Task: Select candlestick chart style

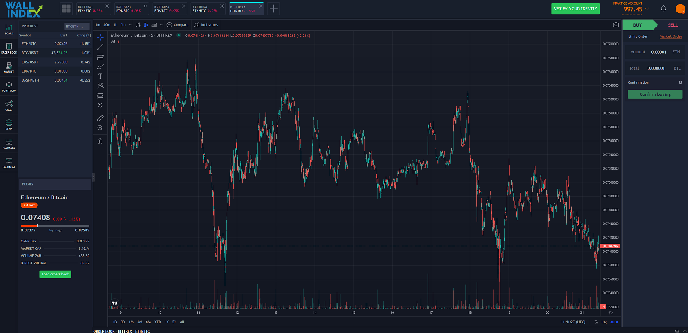Action: pyautogui.click(x=146, y=25)
